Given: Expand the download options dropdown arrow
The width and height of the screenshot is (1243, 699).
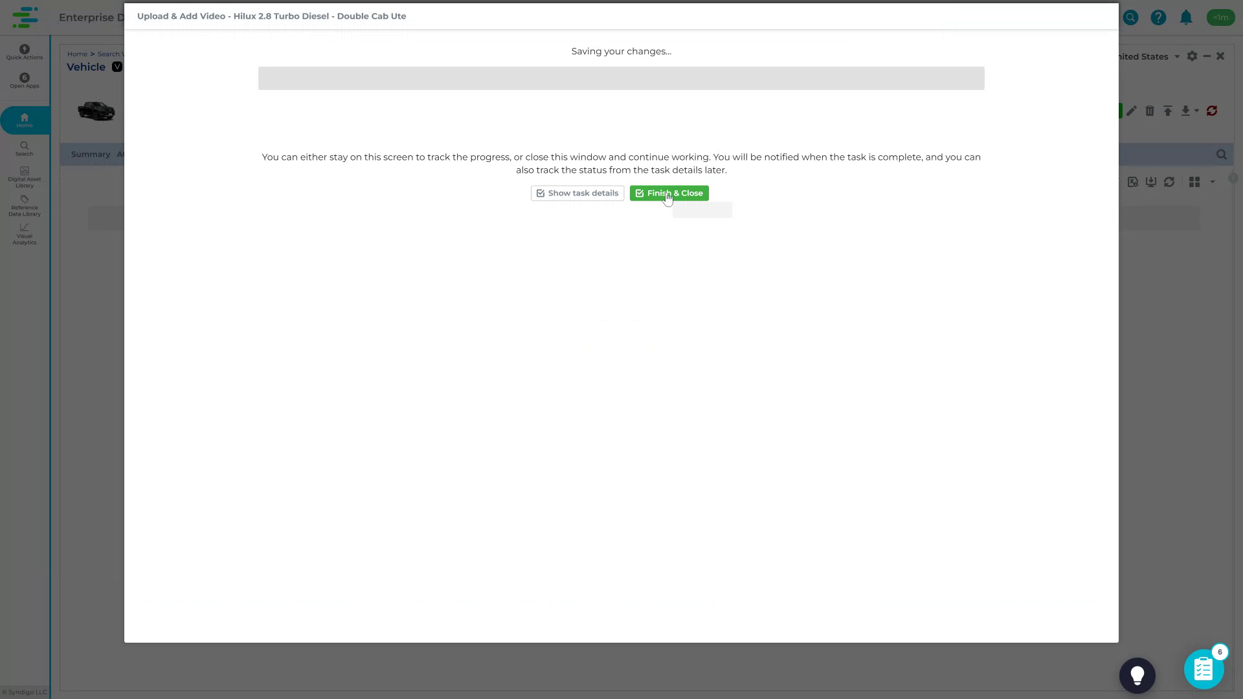Looking at the screenshot, I should [x=1195, y=111].
